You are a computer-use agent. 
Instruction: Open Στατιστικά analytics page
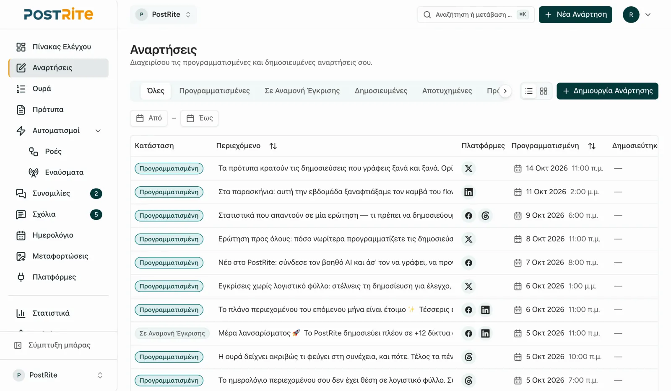tap(58, 313)
